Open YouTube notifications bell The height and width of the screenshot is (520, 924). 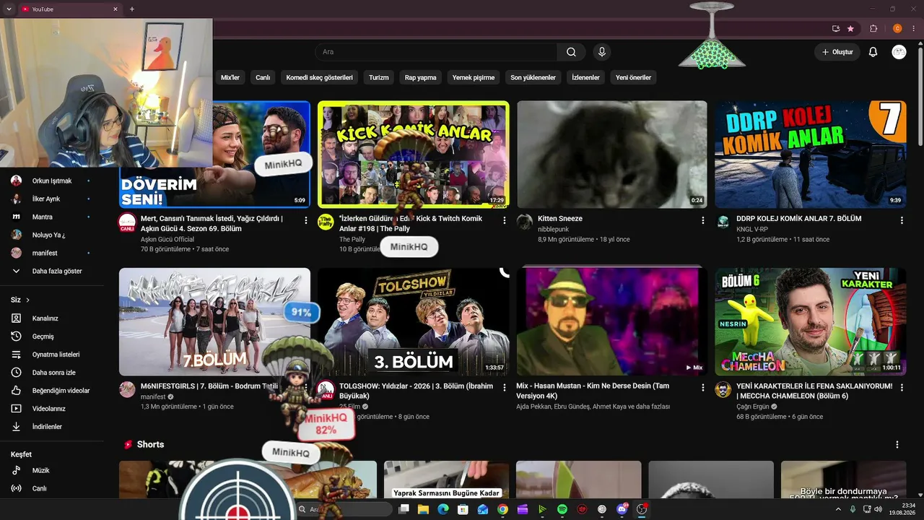tap(873, 52)
